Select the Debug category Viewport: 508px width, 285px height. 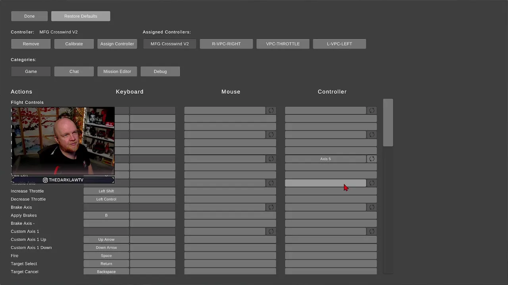click(x=160, y=71)
